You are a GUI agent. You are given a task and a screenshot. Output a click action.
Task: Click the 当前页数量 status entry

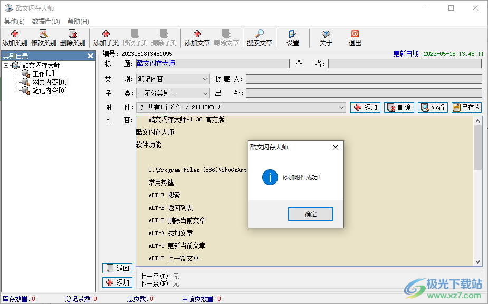point(202,299)
